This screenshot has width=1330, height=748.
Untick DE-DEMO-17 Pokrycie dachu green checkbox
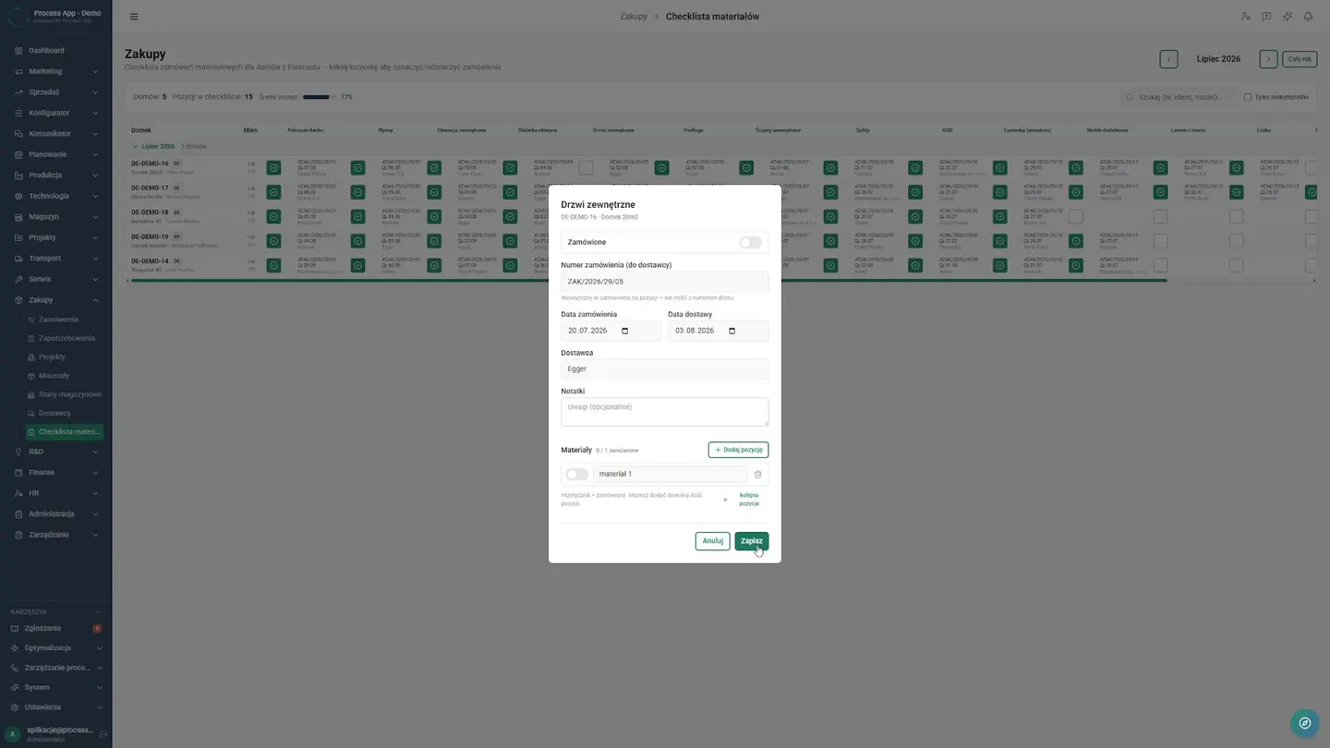tap(273, 192)
